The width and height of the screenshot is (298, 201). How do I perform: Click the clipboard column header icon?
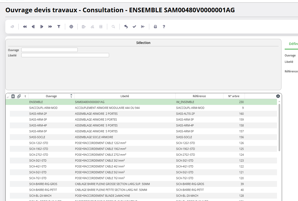[x=13, y=96]
